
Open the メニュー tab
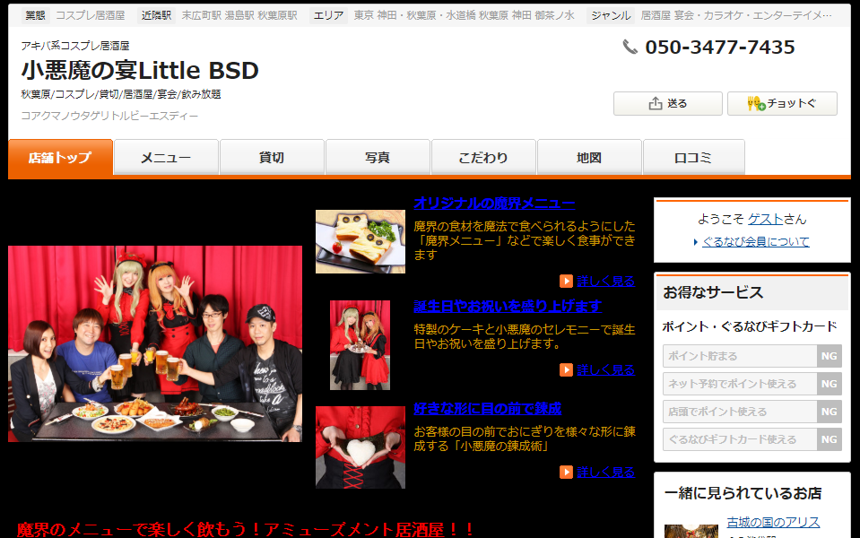[x=166, y=158]
